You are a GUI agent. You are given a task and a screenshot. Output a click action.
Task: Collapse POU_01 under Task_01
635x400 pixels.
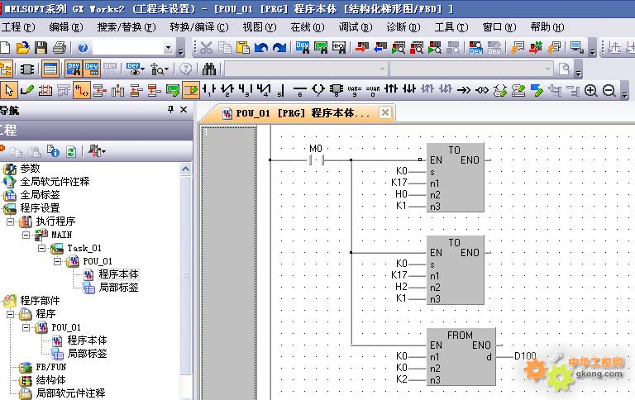pos(58,261)
